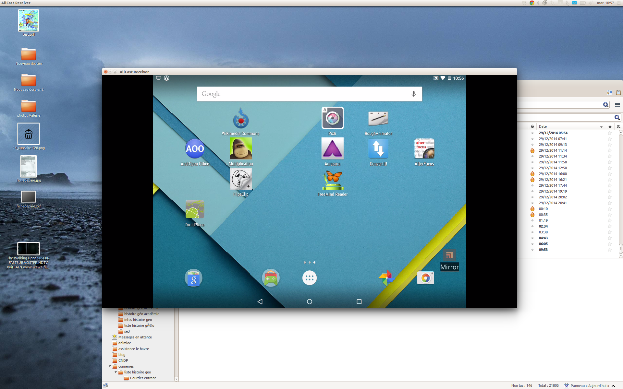Open the hamburger application menu in mail window
Image resolution: width=623 pixels, height=389 pixels.
tap(617, 105)
